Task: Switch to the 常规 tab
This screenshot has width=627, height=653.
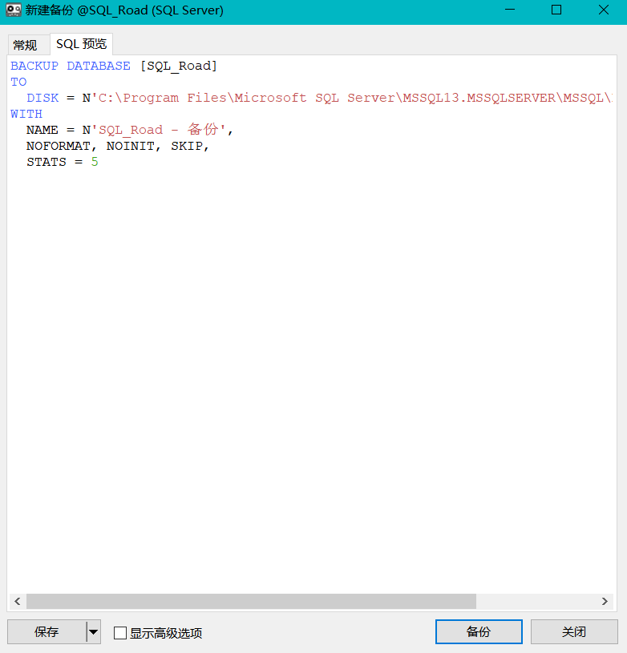Action: point(25,45)
